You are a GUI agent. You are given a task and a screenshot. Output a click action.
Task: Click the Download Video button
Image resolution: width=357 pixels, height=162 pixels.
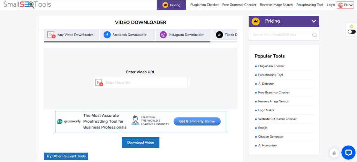click(140, 142)
